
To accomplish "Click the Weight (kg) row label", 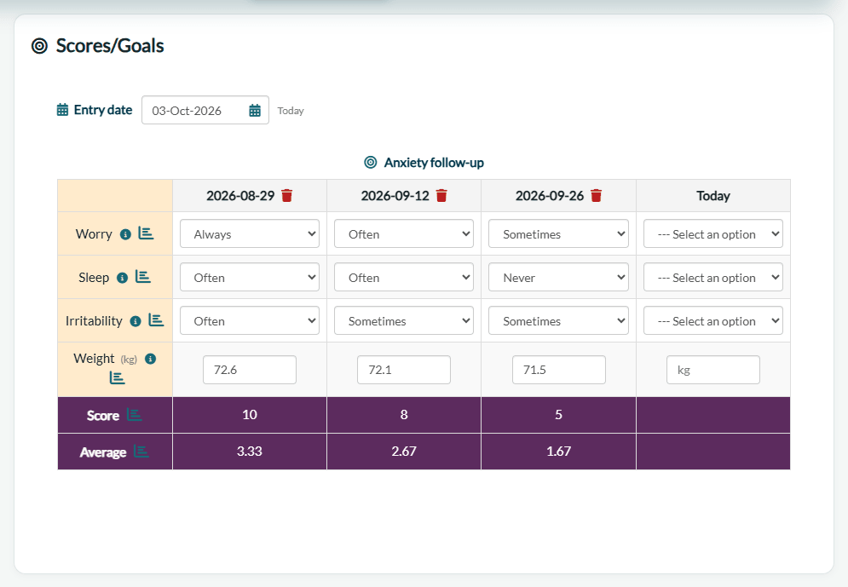I will (106, 359).
